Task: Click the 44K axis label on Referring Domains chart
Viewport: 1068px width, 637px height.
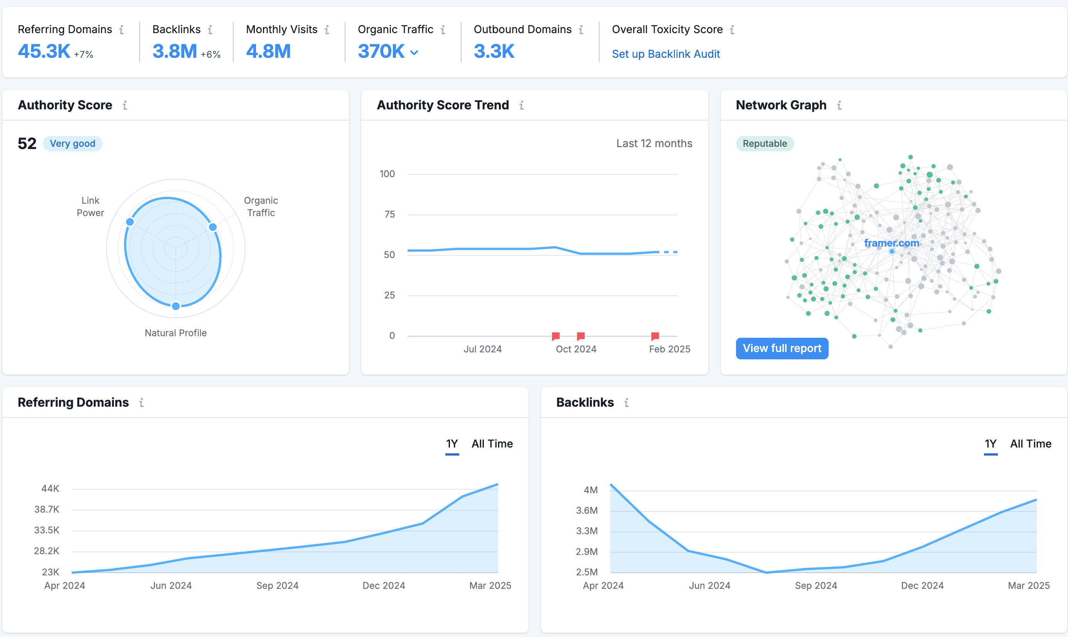Action: pos(50,488)
